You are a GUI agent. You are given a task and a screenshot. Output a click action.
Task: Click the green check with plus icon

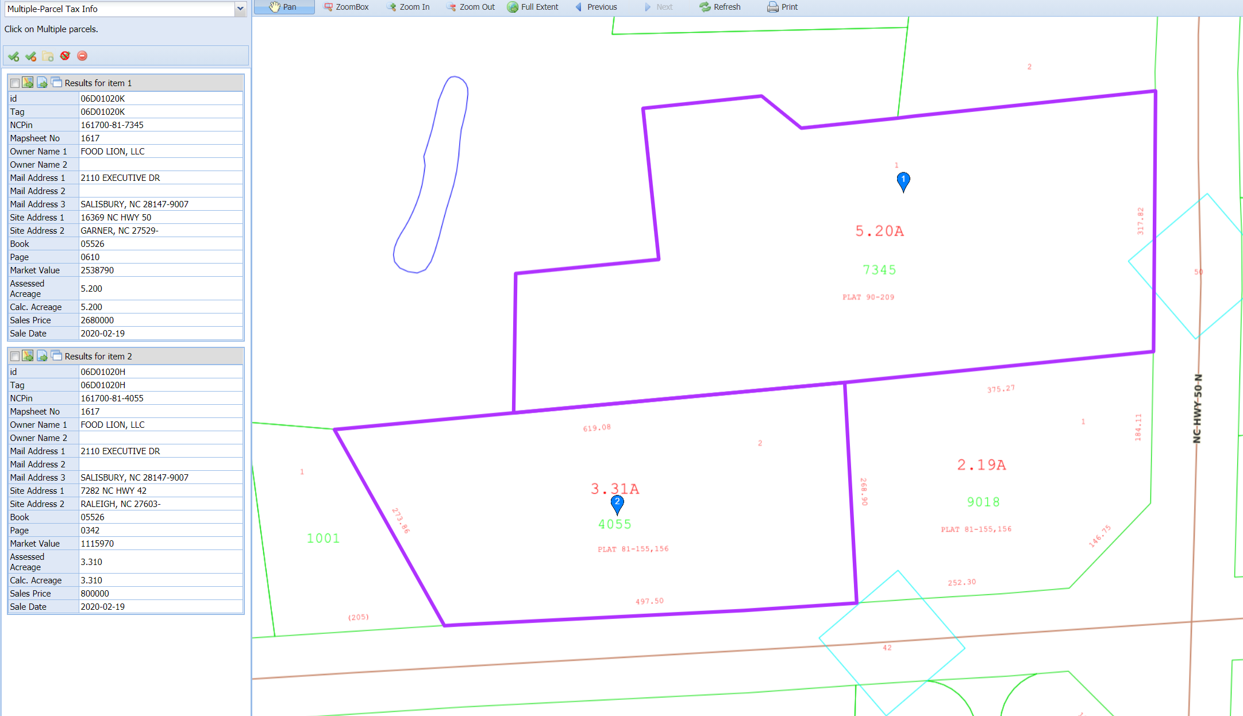pyautogui.click(x=14, y=56)
